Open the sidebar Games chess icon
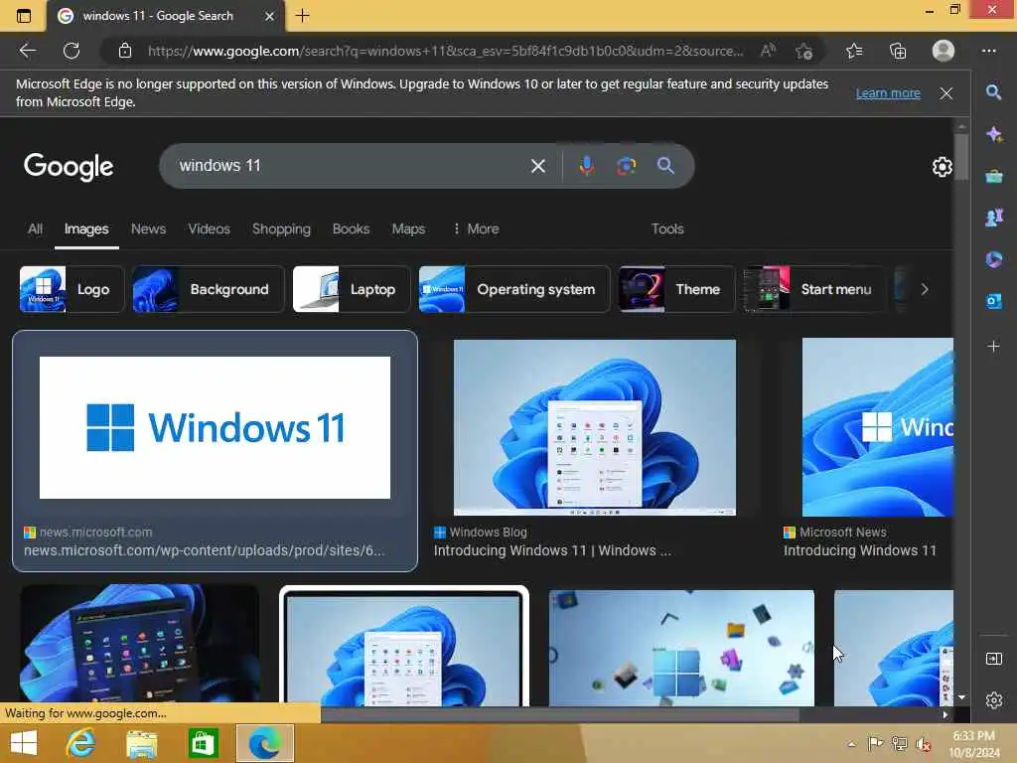This screenshot has height=763, width=1017. 993,218
